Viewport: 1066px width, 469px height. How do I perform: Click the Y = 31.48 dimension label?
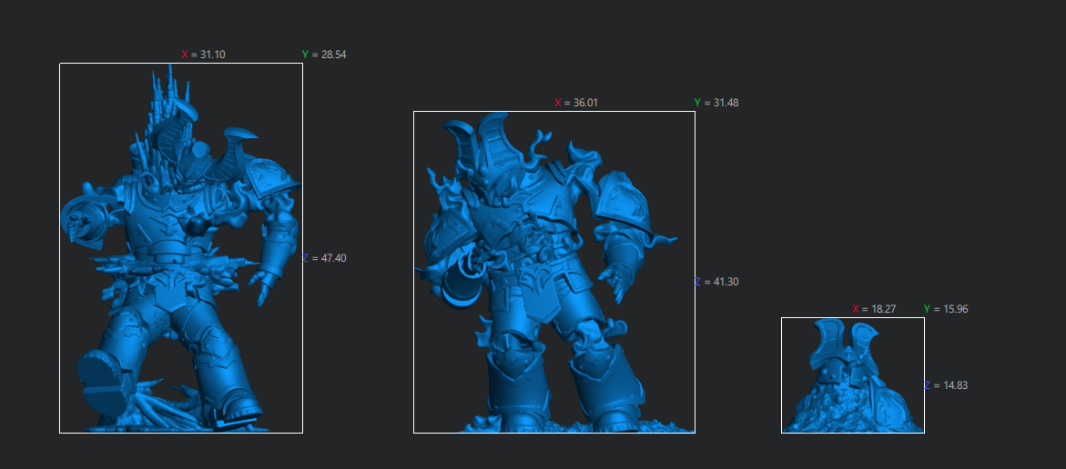coord(716,103)
